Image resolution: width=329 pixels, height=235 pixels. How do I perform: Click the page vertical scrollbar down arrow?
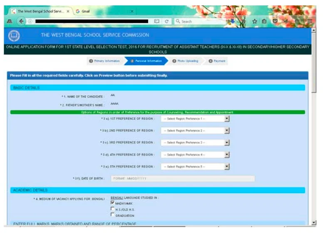click(314, 223)
